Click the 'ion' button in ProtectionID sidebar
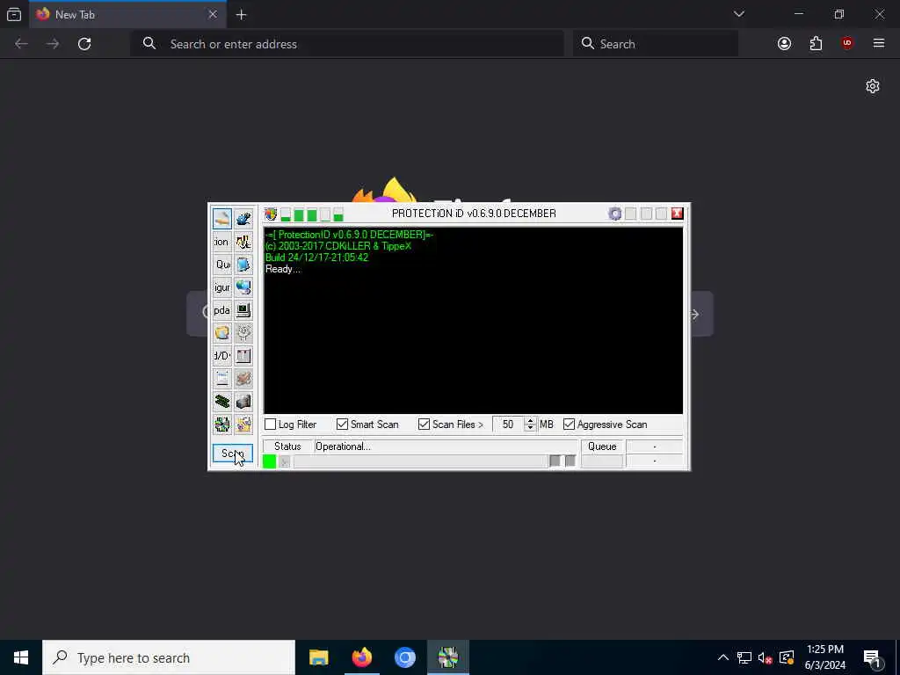 222,242
